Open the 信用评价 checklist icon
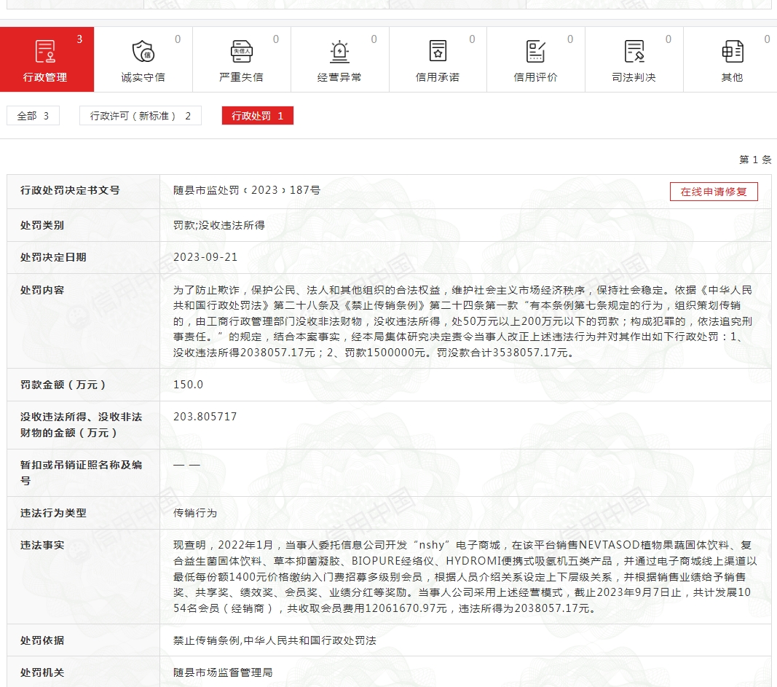The height and width of the screenshot is (687, 777). [536, 52]
